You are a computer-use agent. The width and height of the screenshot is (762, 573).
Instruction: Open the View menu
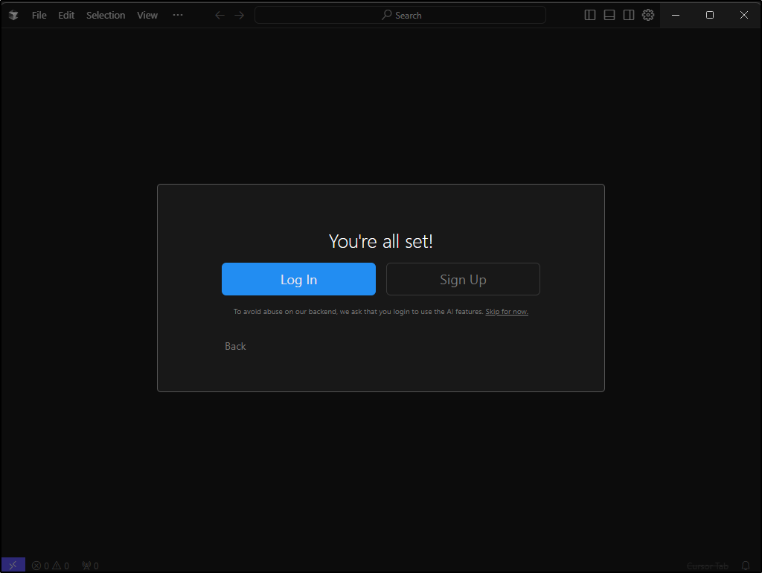click(147, 15)
